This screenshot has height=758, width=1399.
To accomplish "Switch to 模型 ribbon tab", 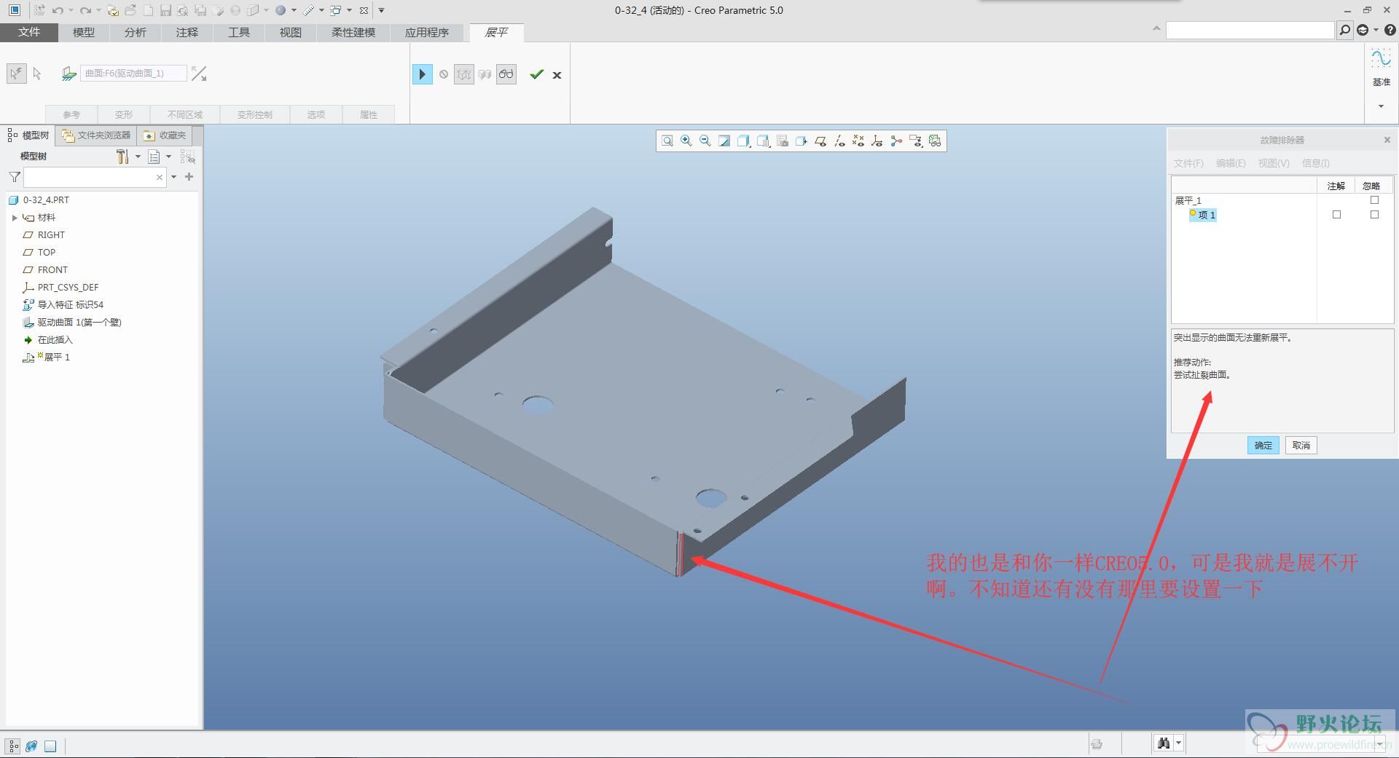I will coord(84,32).
